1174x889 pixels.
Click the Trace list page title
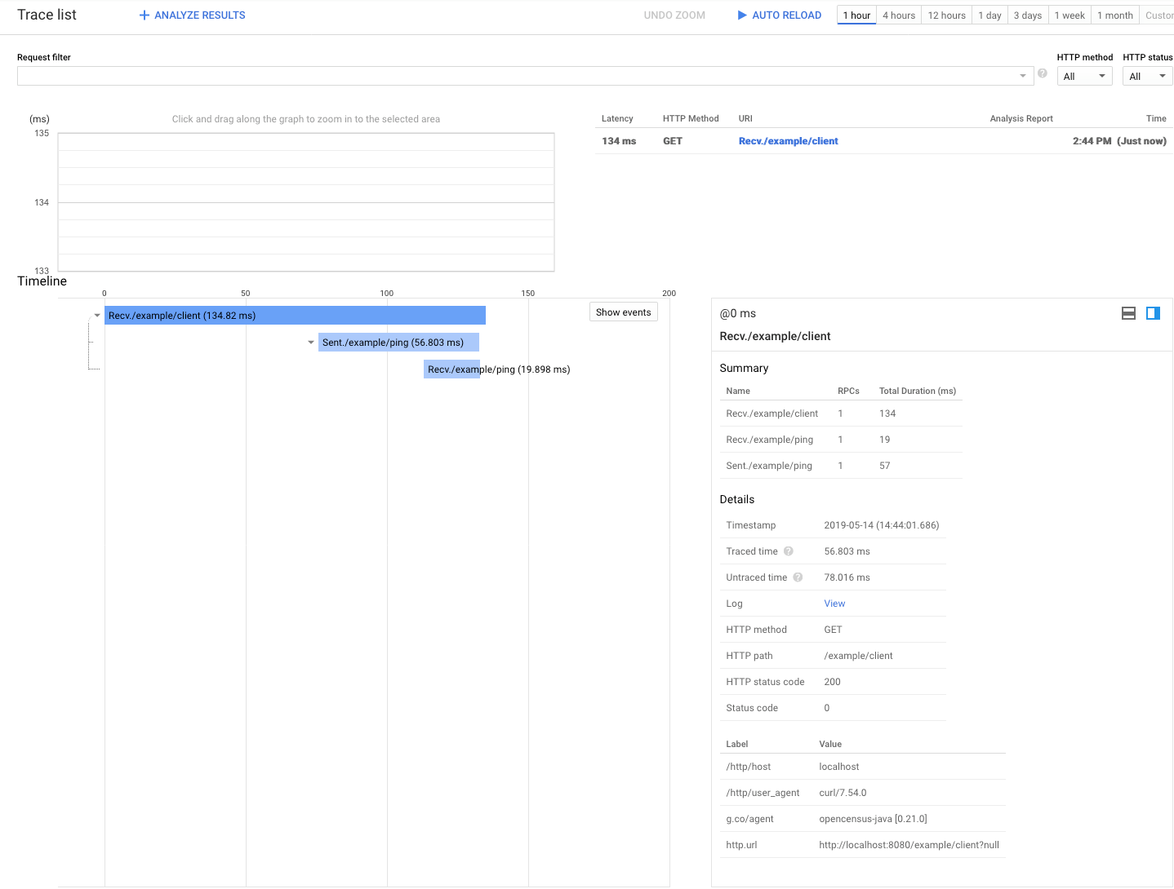tap(47, 15)
